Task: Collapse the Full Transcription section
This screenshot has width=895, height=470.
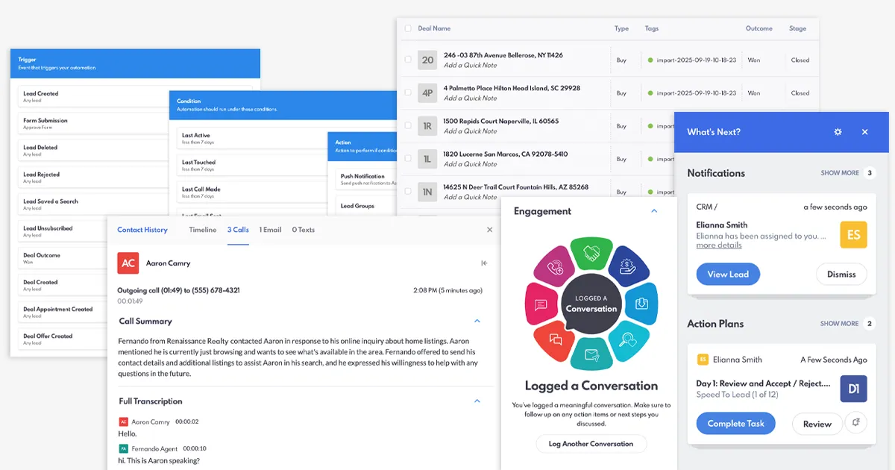Action: tap(477, 401)
